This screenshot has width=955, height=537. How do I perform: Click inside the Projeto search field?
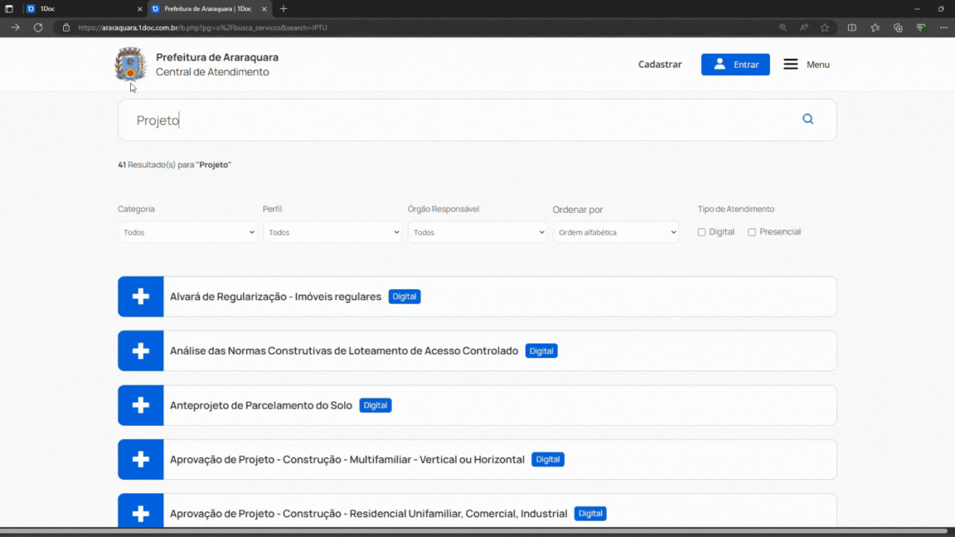(332, 119)
